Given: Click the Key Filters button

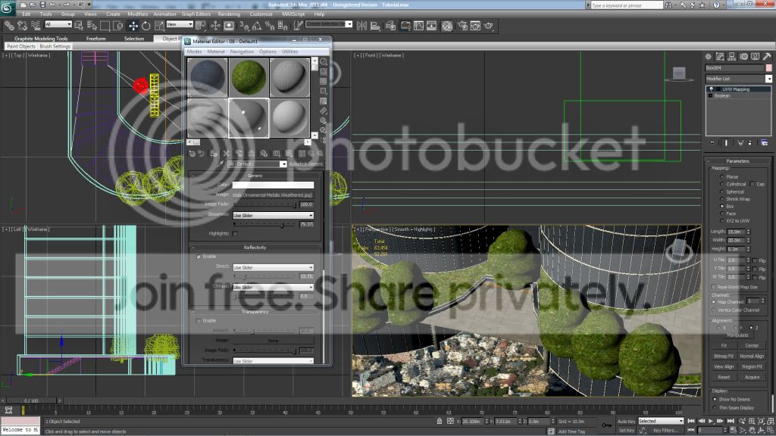Looking at the screenshot, I should coord(664,430).
